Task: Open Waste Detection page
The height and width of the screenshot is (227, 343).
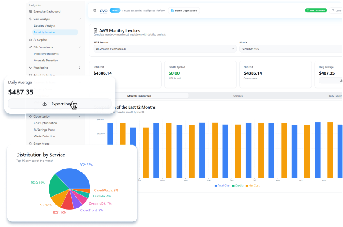Action: [x=44, y=136]
